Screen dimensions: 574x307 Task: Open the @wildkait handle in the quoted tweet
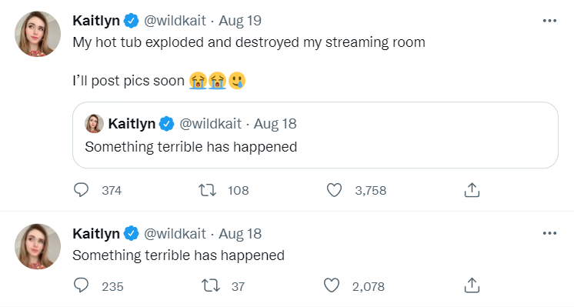(210, 124)
